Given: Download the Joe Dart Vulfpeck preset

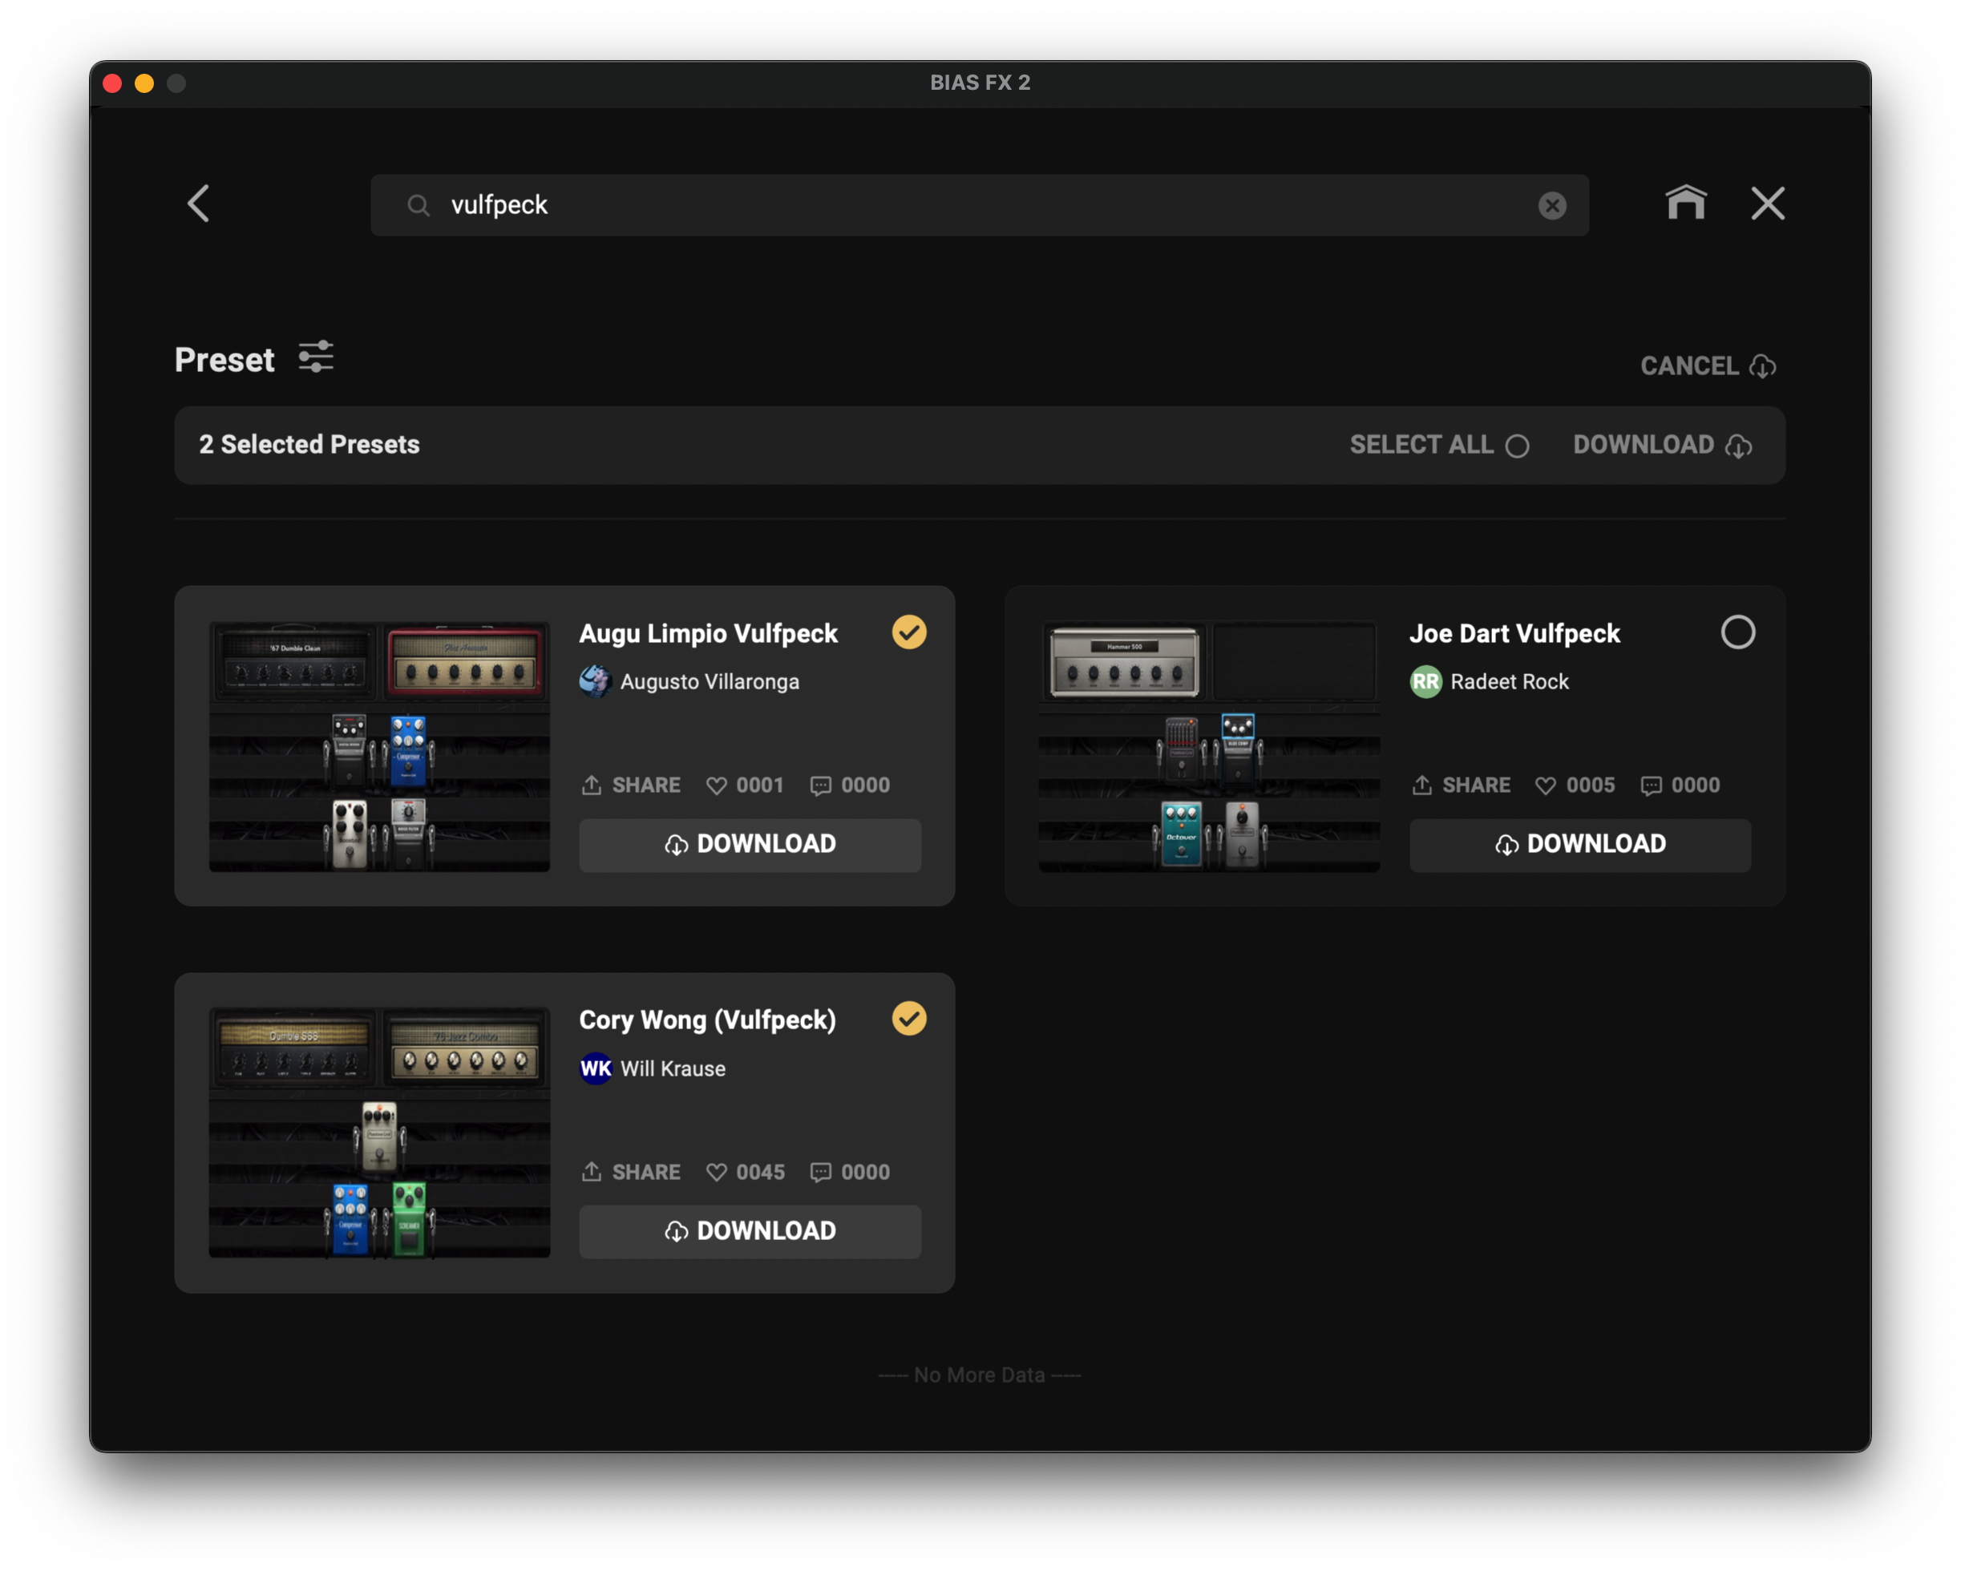Looking at the screenshot, I should click(x=1579, y=845).
